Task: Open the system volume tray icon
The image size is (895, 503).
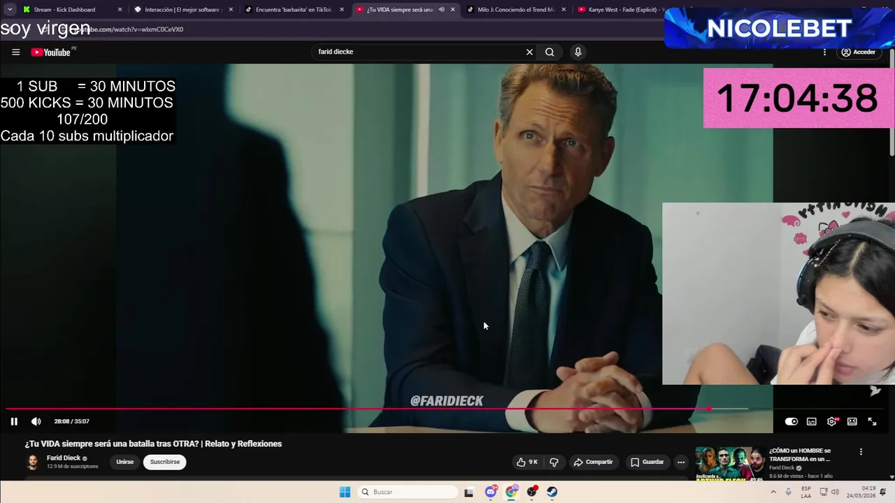Action: 835,492
